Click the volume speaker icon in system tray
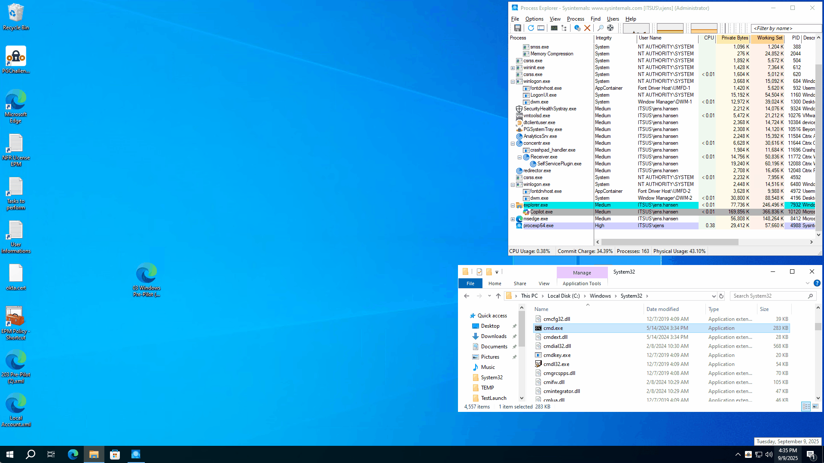824x463 pixels. [x=769, y=454]
